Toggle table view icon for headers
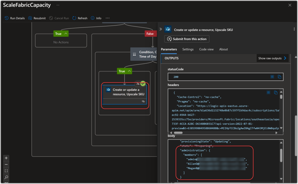 (268, 92)
